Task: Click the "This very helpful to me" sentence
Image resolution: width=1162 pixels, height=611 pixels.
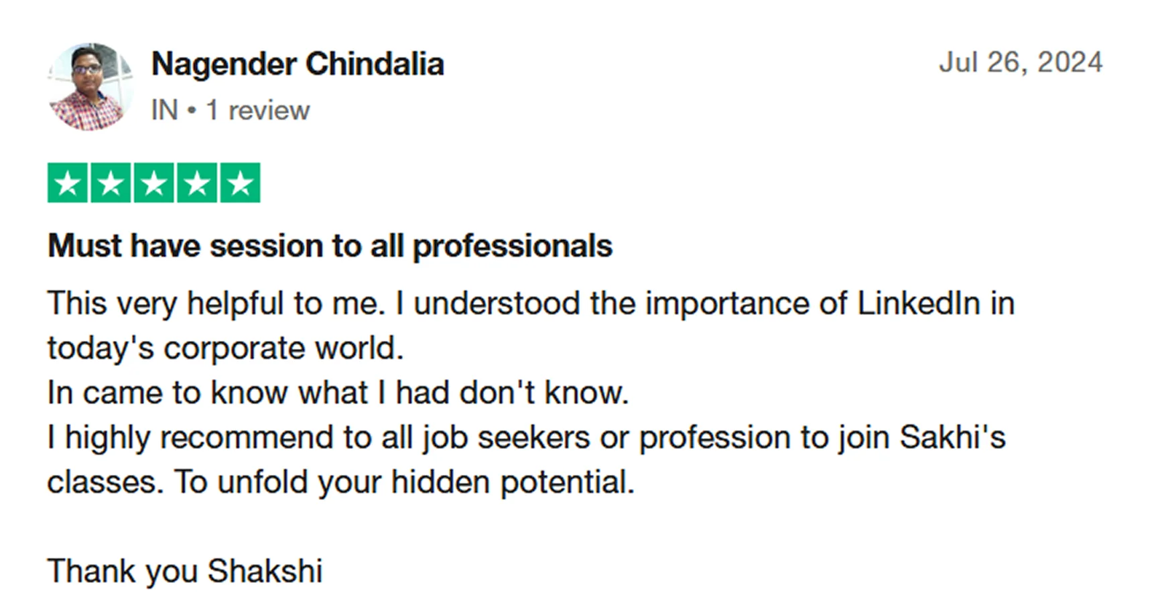Action: coord(216,303)
